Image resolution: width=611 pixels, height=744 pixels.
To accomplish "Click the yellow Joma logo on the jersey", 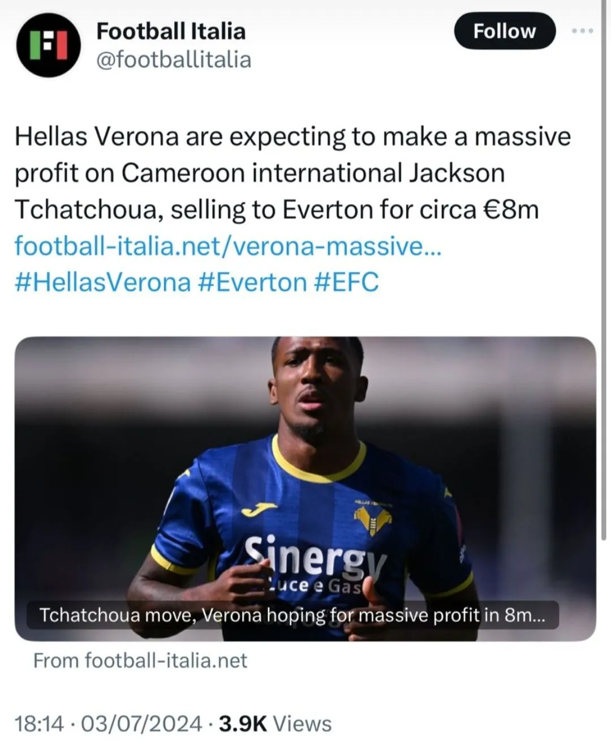I will pyautogui.click(x=259, y=509).
